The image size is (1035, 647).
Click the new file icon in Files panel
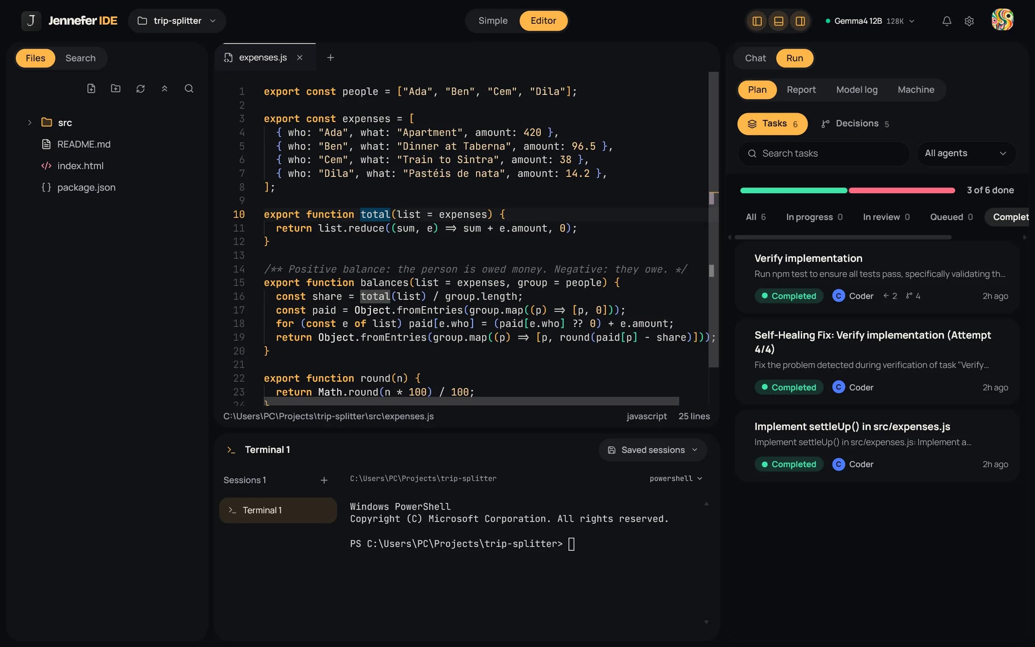pyautogui.click(x=91, y=88)
